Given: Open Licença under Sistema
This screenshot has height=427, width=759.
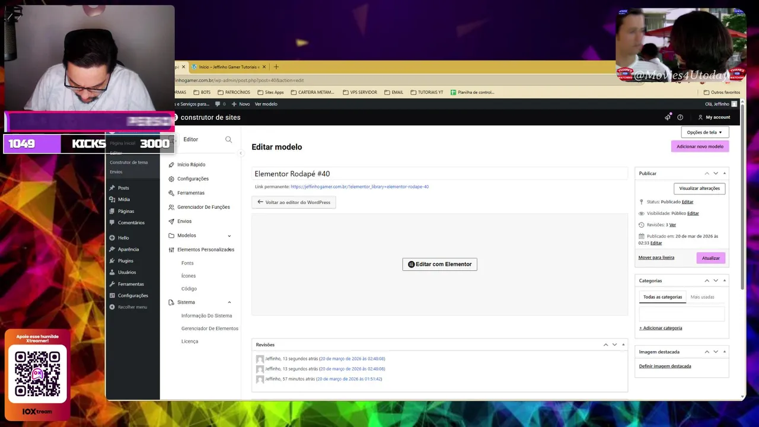Looking at the screenshot, I should [x=190, y=342].
